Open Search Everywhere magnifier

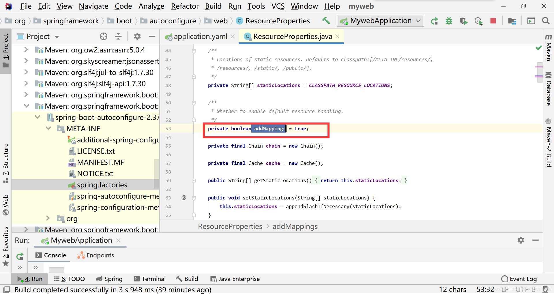pos(546,21)
